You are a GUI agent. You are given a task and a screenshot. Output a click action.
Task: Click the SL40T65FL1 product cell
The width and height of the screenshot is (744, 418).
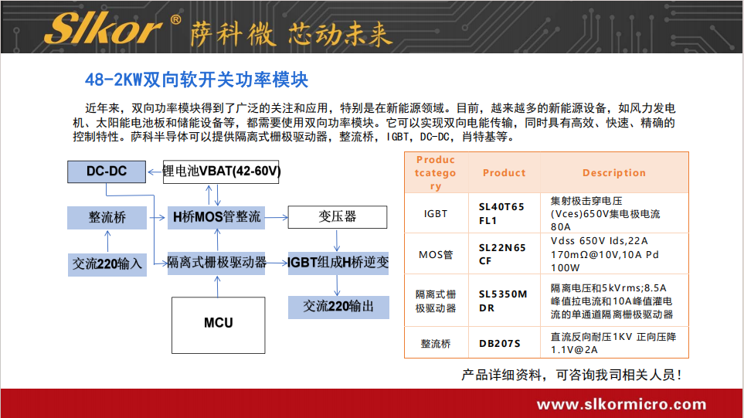(x=504, y=213)
